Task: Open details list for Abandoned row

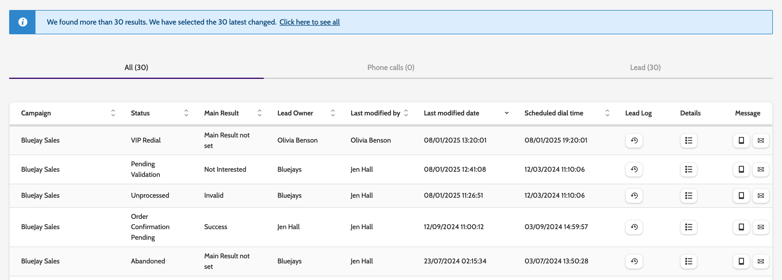Action: (x=688, y=261)
